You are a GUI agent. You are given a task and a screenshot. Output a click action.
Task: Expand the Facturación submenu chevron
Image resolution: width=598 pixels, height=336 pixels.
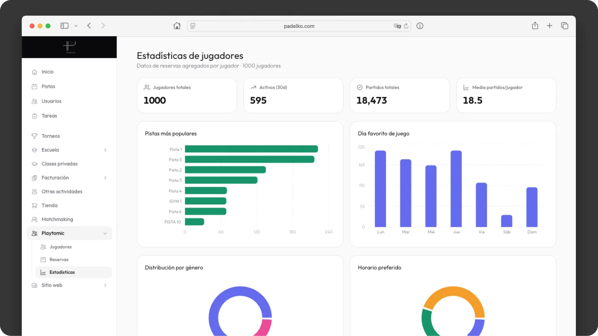click(x=105, y=178)
